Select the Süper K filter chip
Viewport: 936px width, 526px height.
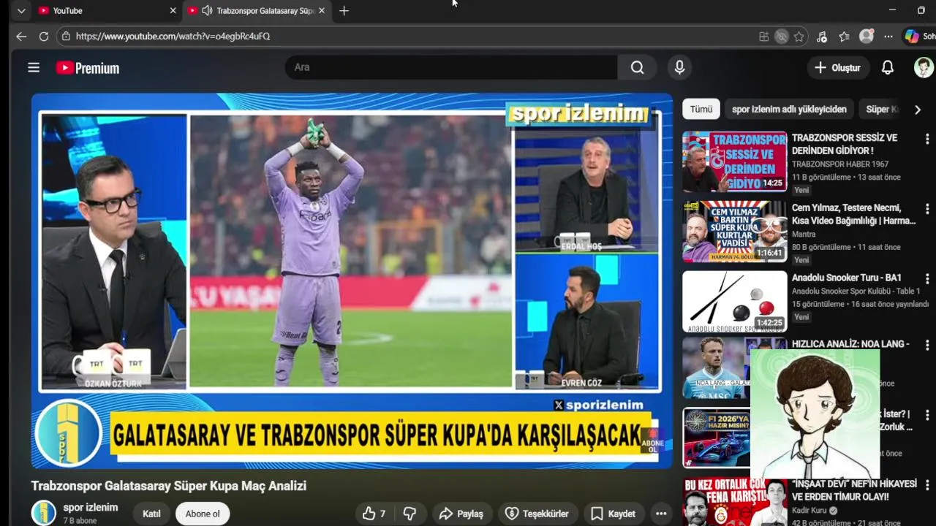tap(882, 110)
